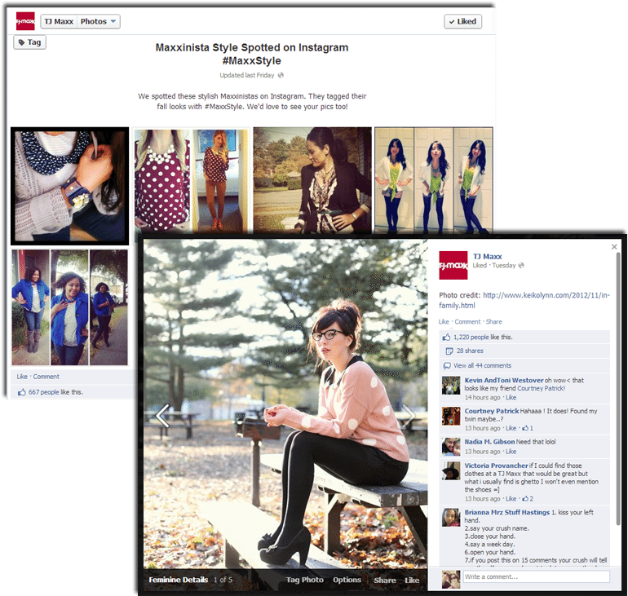Click your avatar beside the comment box

click(451, 580)
